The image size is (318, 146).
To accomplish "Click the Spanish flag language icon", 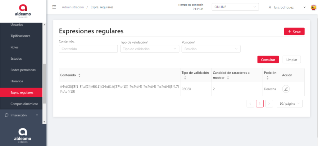I will point(313,7).
